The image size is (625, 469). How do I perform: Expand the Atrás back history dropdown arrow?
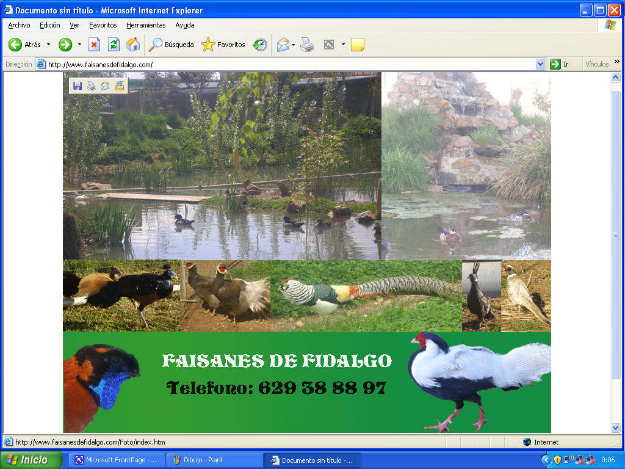pos(49,45)
